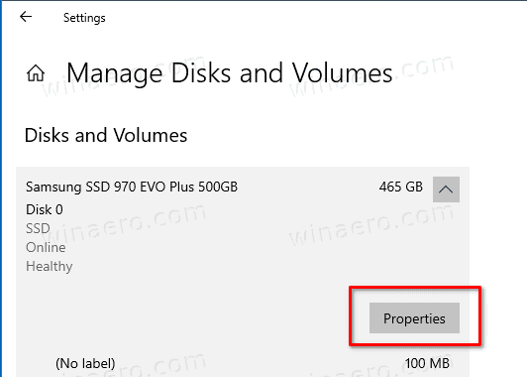Click the Settings window title
The image size is (527, 377).
(84, 18)
